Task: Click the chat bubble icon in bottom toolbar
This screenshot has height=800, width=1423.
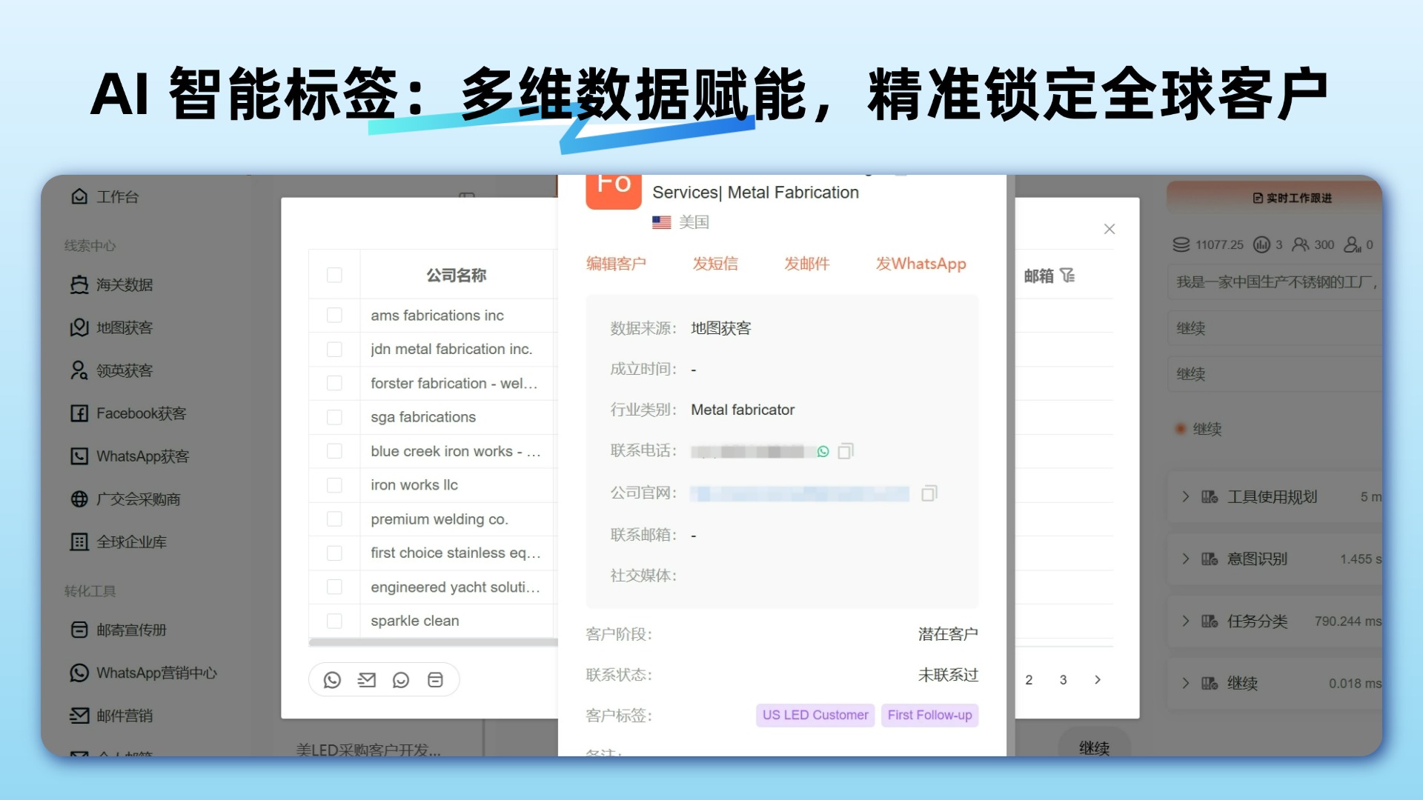Action: click(401, 680)
